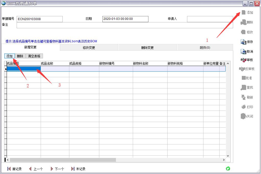Click the Refresh (刷新) icon
Screen dimensions: 261x174
click(243, 97)
